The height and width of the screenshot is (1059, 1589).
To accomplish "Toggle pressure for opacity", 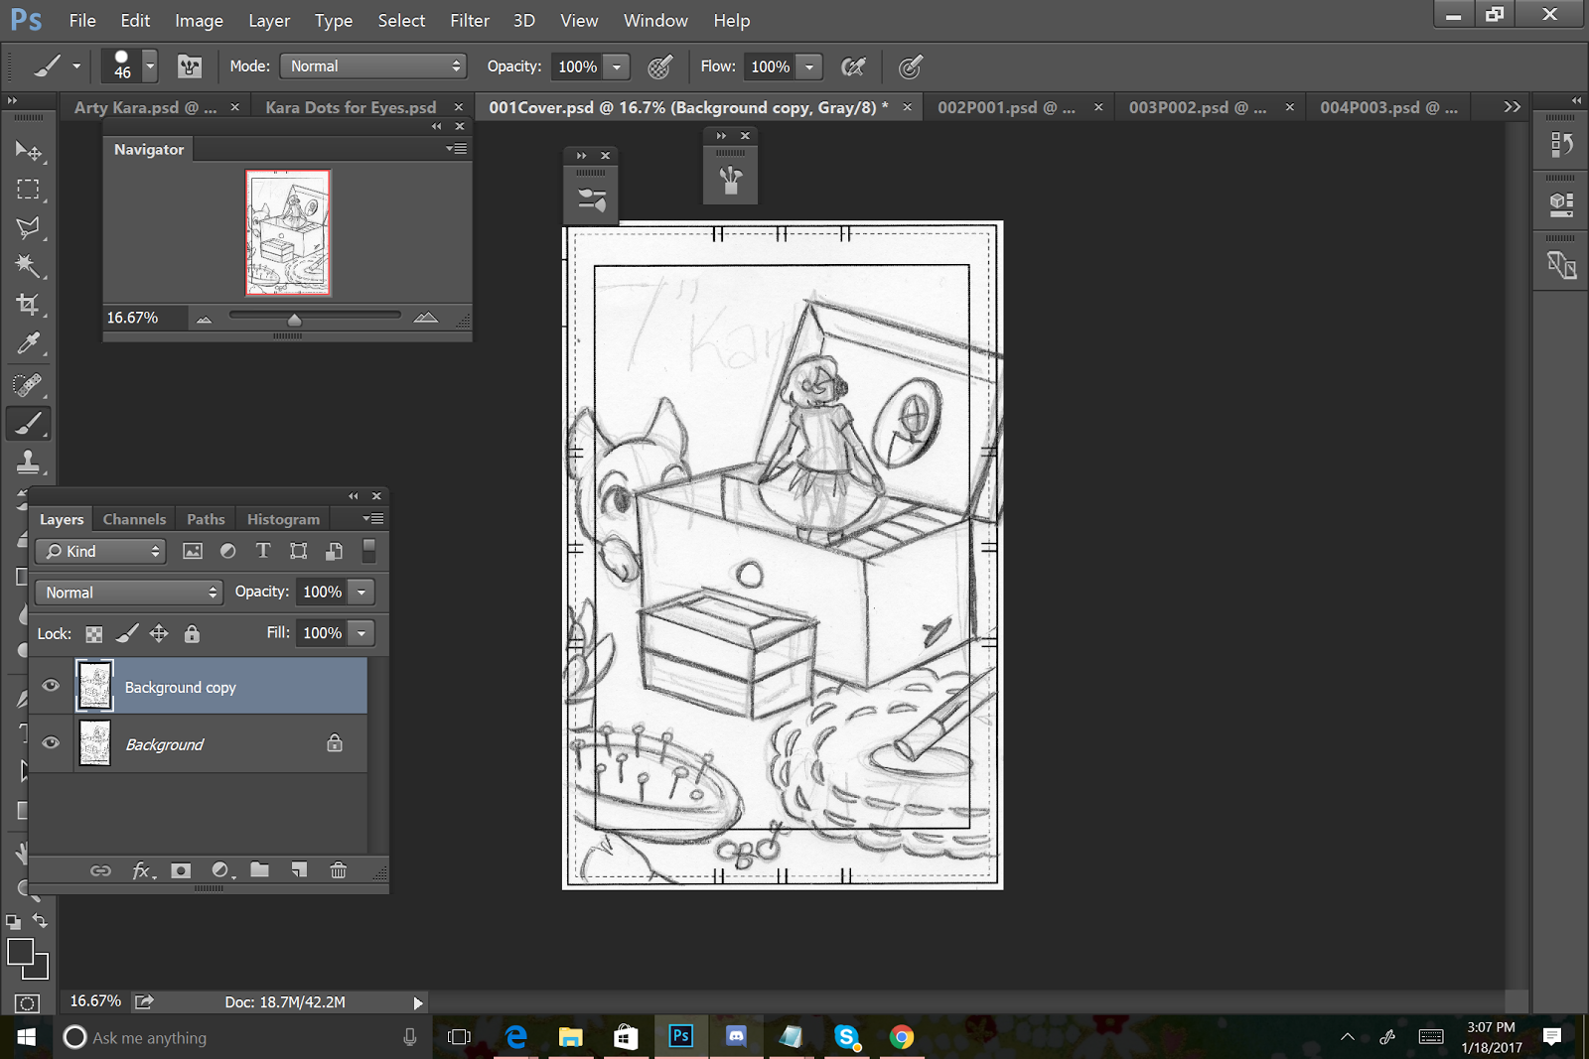I will [x=659, y=66].
